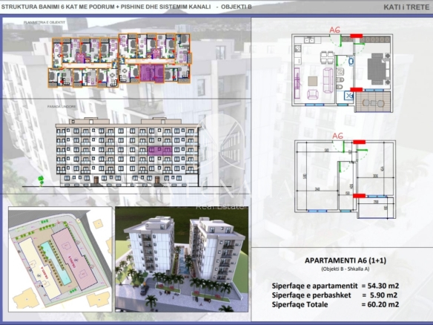This screenshot has height=325, width=433.
Task: Select the purple highlighted unit on the facade
Action: pyautogui.click(x=160, y=151)
